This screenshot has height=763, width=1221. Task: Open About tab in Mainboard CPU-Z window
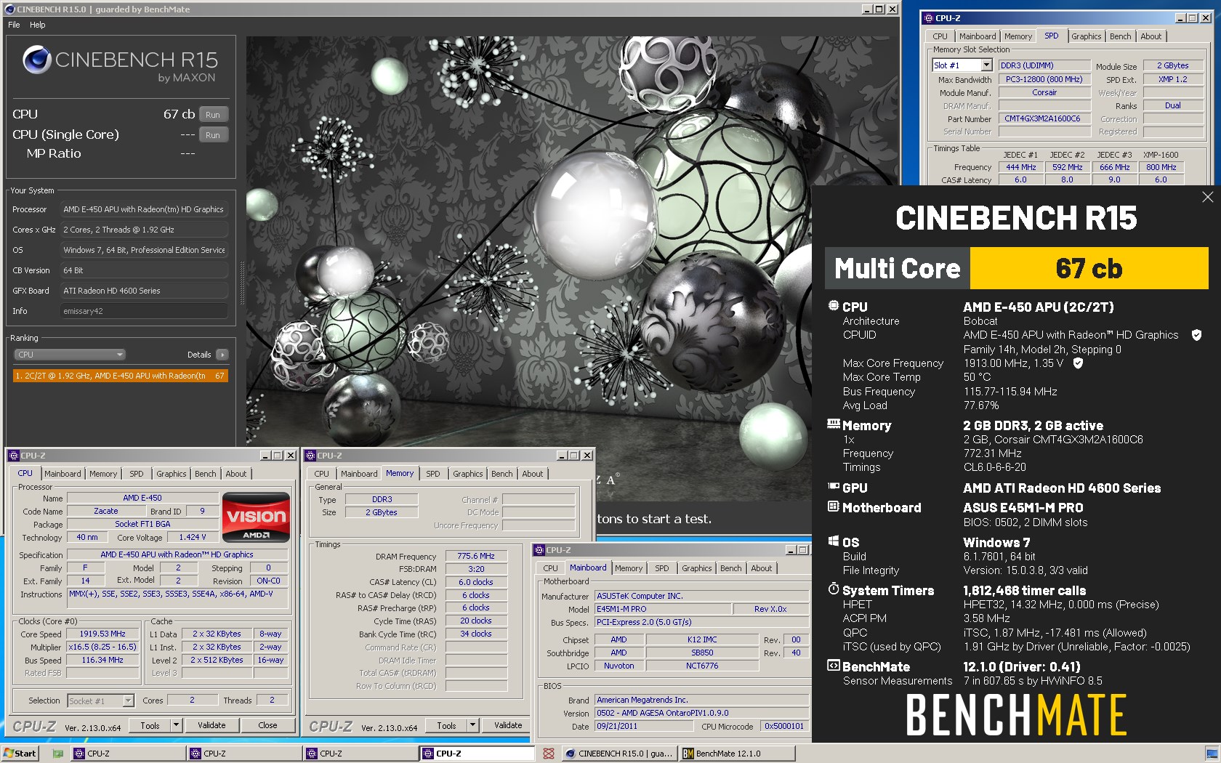pos(761,568)
